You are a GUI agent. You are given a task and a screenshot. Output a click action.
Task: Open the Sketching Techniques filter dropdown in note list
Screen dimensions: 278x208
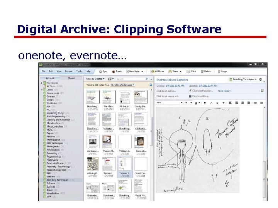click(x=122, y=85)
